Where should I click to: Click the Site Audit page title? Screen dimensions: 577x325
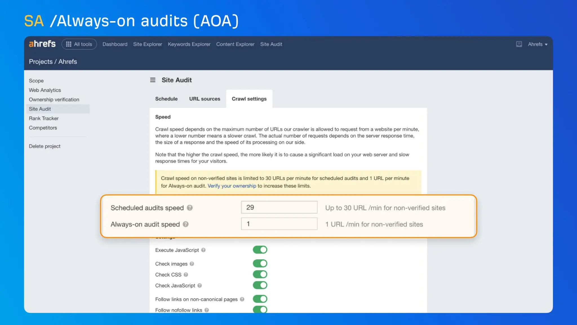pyautogui.click(x=177, y=80)
